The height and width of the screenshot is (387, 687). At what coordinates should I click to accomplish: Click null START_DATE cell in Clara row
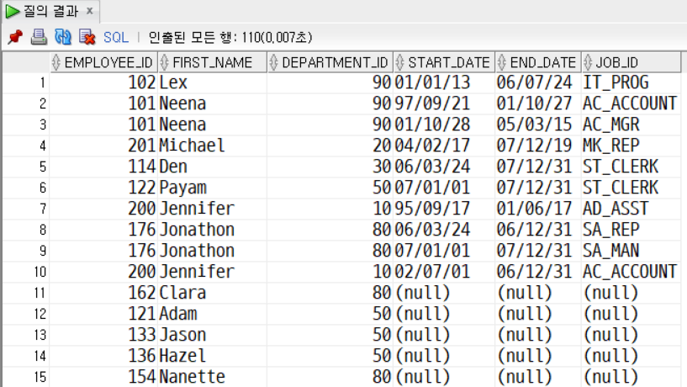(444, 293)
